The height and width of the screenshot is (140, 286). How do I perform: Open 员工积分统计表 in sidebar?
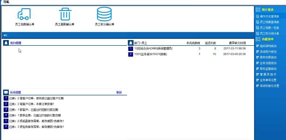(269, 33)
